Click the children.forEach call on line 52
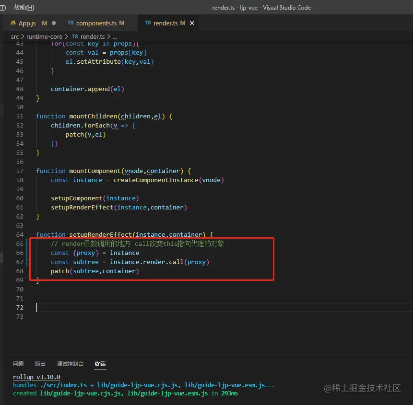This screenshot has height=405, width=413. pos(80,126)
